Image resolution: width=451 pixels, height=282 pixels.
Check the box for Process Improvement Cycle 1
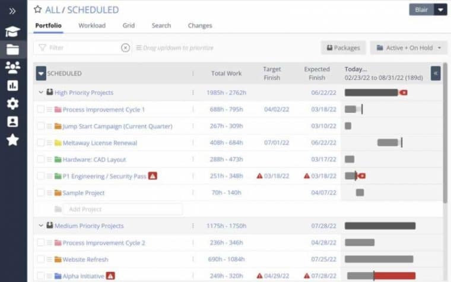(x=40, y=109)
